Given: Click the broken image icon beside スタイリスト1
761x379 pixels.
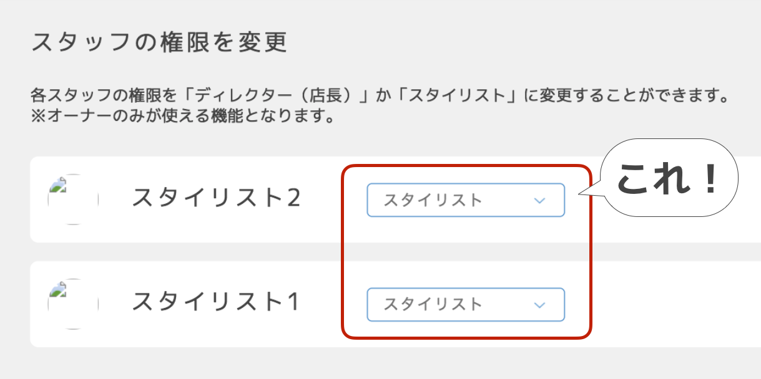Looking at the screenshot, I should [x=58, y=289].
